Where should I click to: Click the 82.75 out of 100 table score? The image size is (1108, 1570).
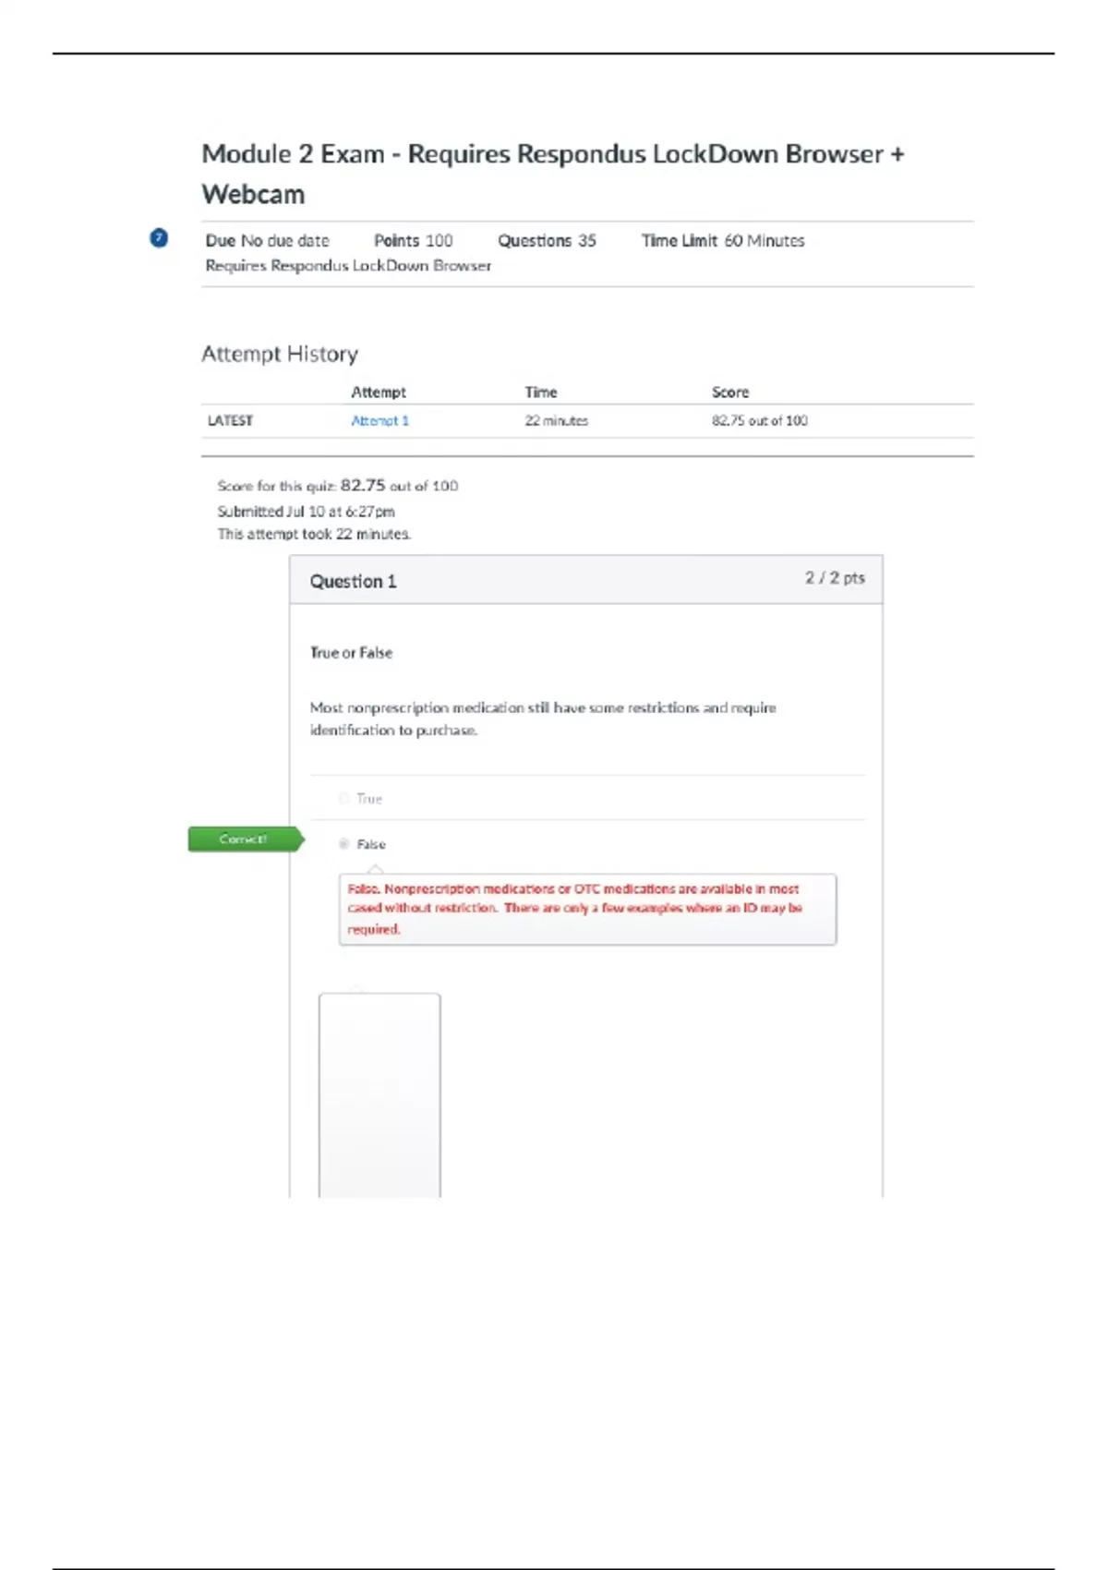tap(759, 420)
